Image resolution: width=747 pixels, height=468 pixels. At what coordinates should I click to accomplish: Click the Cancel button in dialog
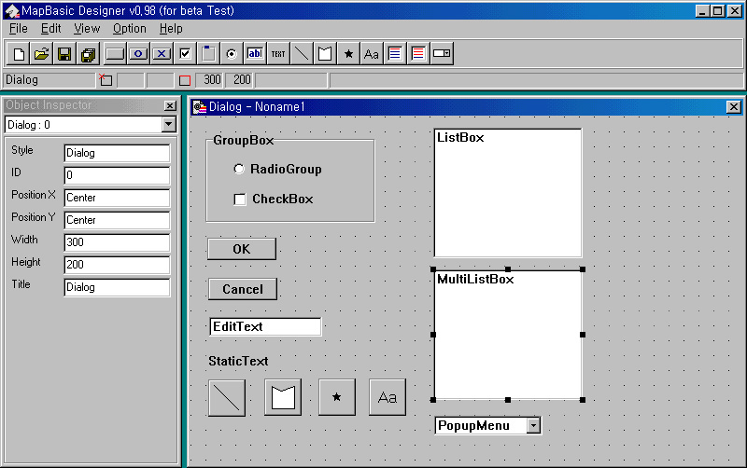[243, 289]
